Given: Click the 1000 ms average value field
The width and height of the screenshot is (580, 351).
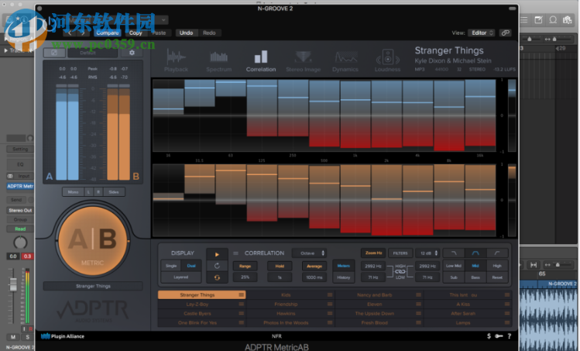Looking at the screenshot, I should (x=314, y=277).
